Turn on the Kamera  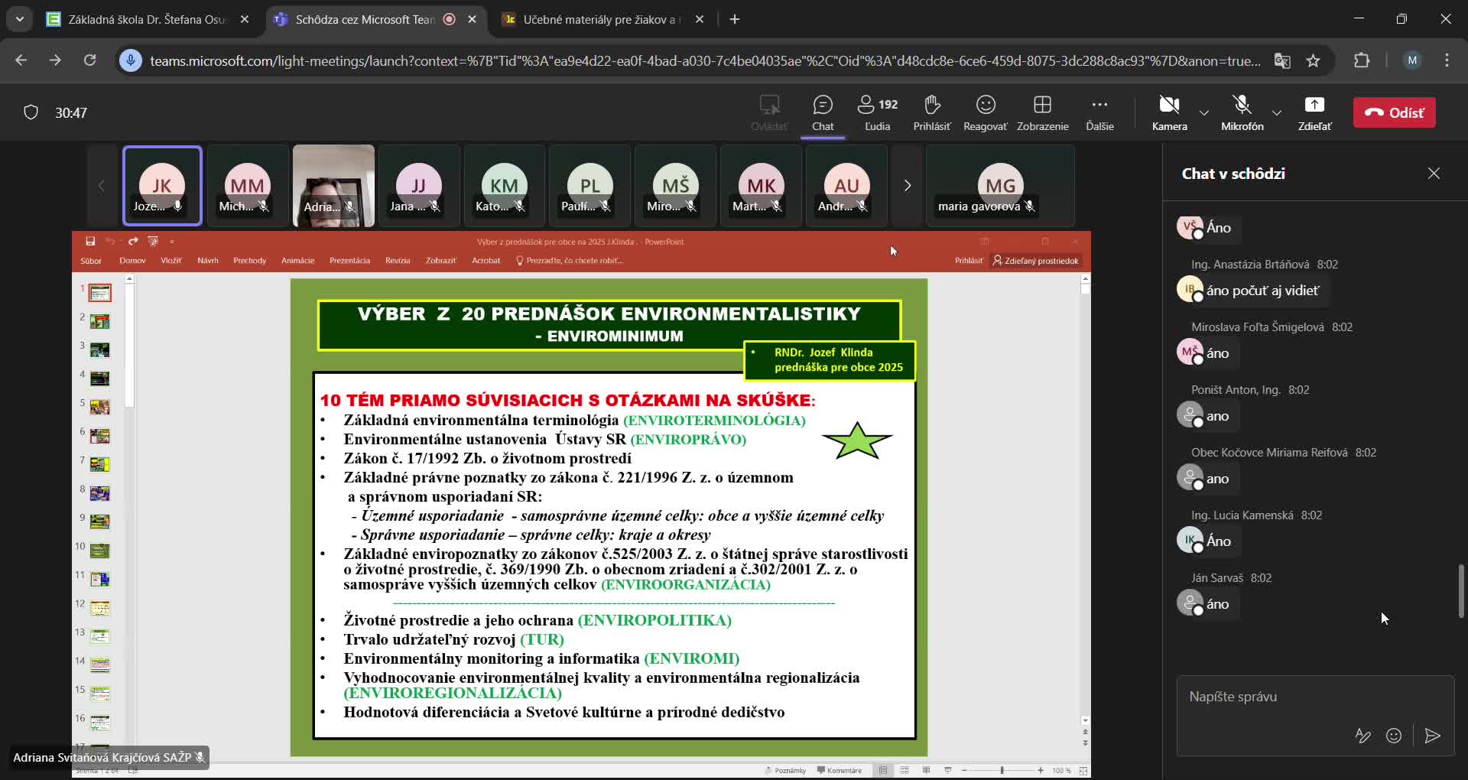pos(1169,112)
